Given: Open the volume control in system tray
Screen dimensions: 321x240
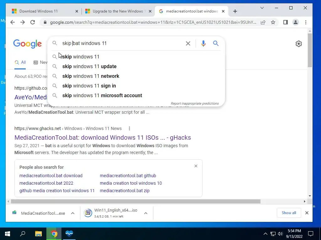Looking at the screenshot, I should coord(281,234).
